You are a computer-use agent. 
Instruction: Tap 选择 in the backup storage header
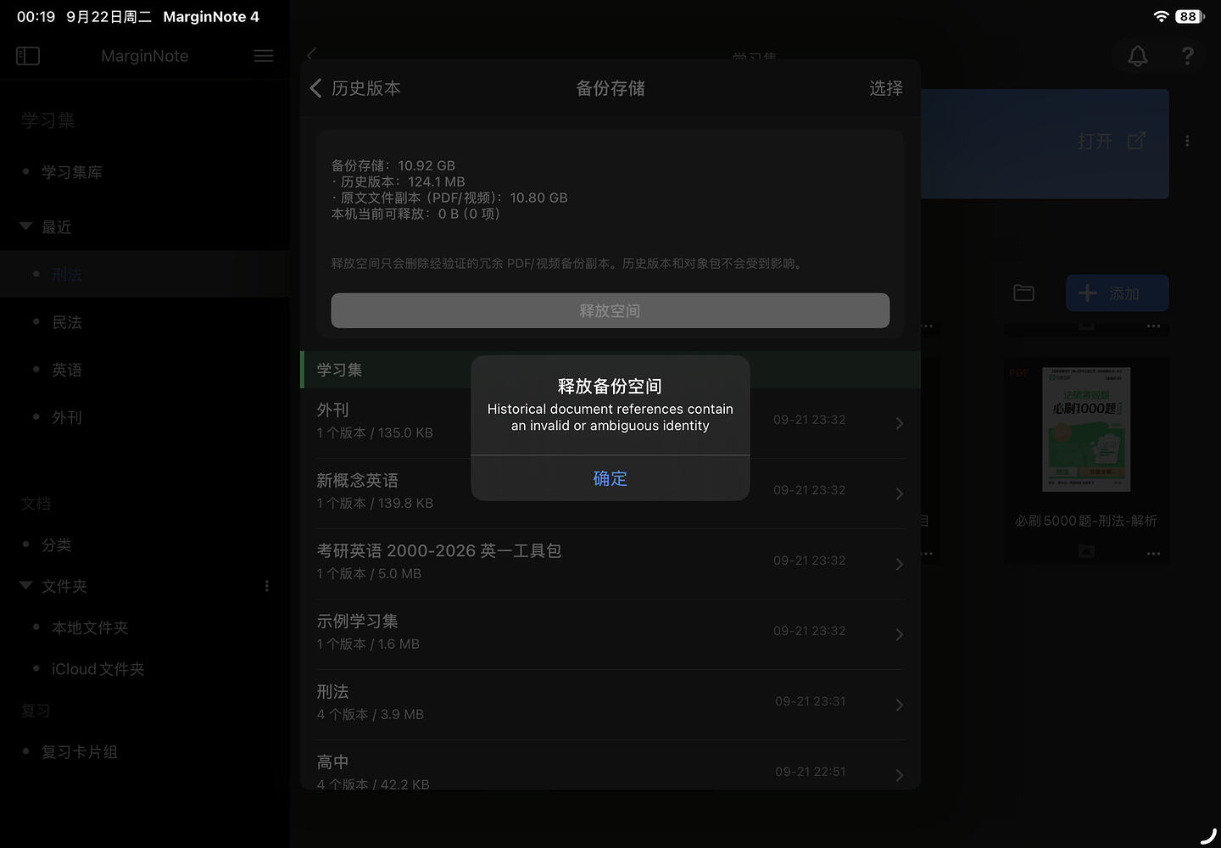pos(886,88)
